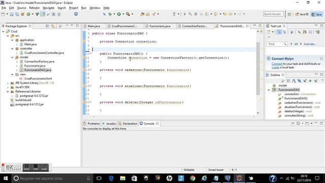Click the Open Task toolbar icon
The image size is (325, 183).
(x=148, y=14)
